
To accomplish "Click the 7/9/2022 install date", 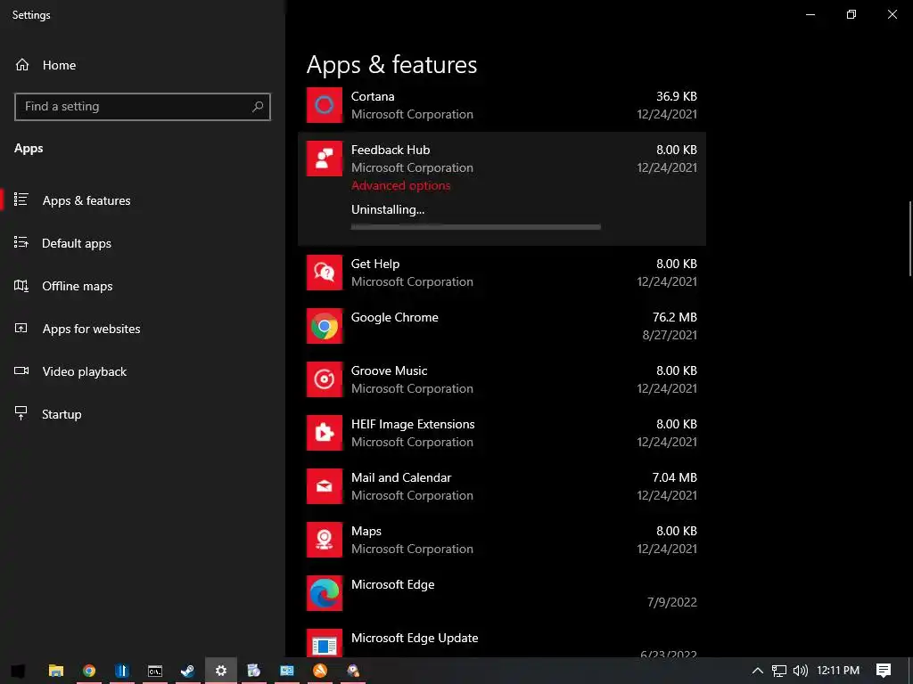I will 672,603.
